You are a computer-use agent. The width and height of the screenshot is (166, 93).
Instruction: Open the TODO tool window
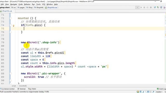point(32,89)
